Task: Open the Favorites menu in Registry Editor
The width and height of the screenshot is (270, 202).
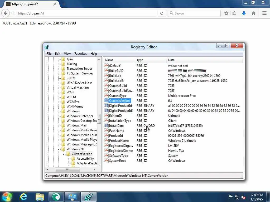Action: tap(80, 54)
